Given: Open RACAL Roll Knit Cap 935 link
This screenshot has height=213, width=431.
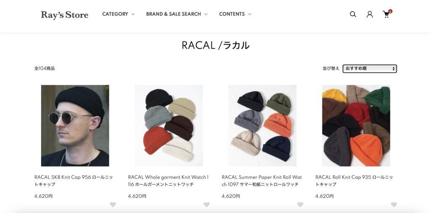Looking at the screenshot, I should tap(354, 181).
